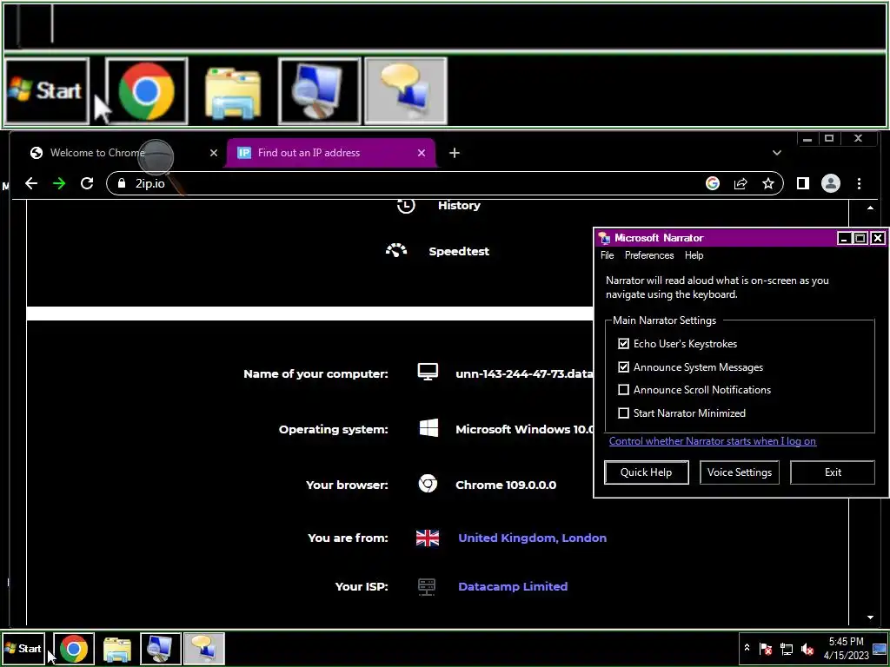The image size is (890, 667).
Task: Open the Speedtest item on the page
Action: [x=437, y=251]
